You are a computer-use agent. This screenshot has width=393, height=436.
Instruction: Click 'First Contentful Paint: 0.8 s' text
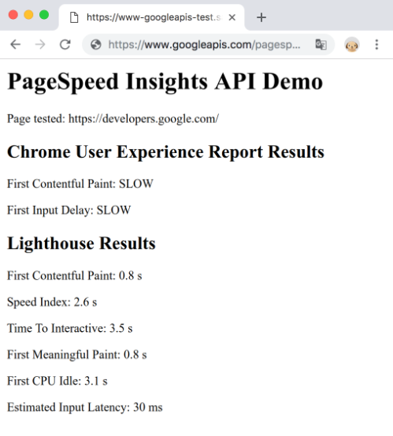pos(75,276)
